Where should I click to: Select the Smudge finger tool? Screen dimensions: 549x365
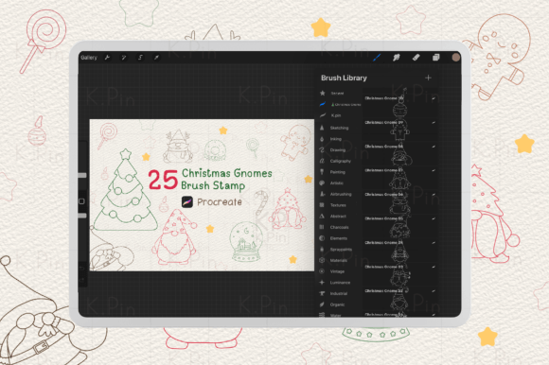tap(396, 58)
